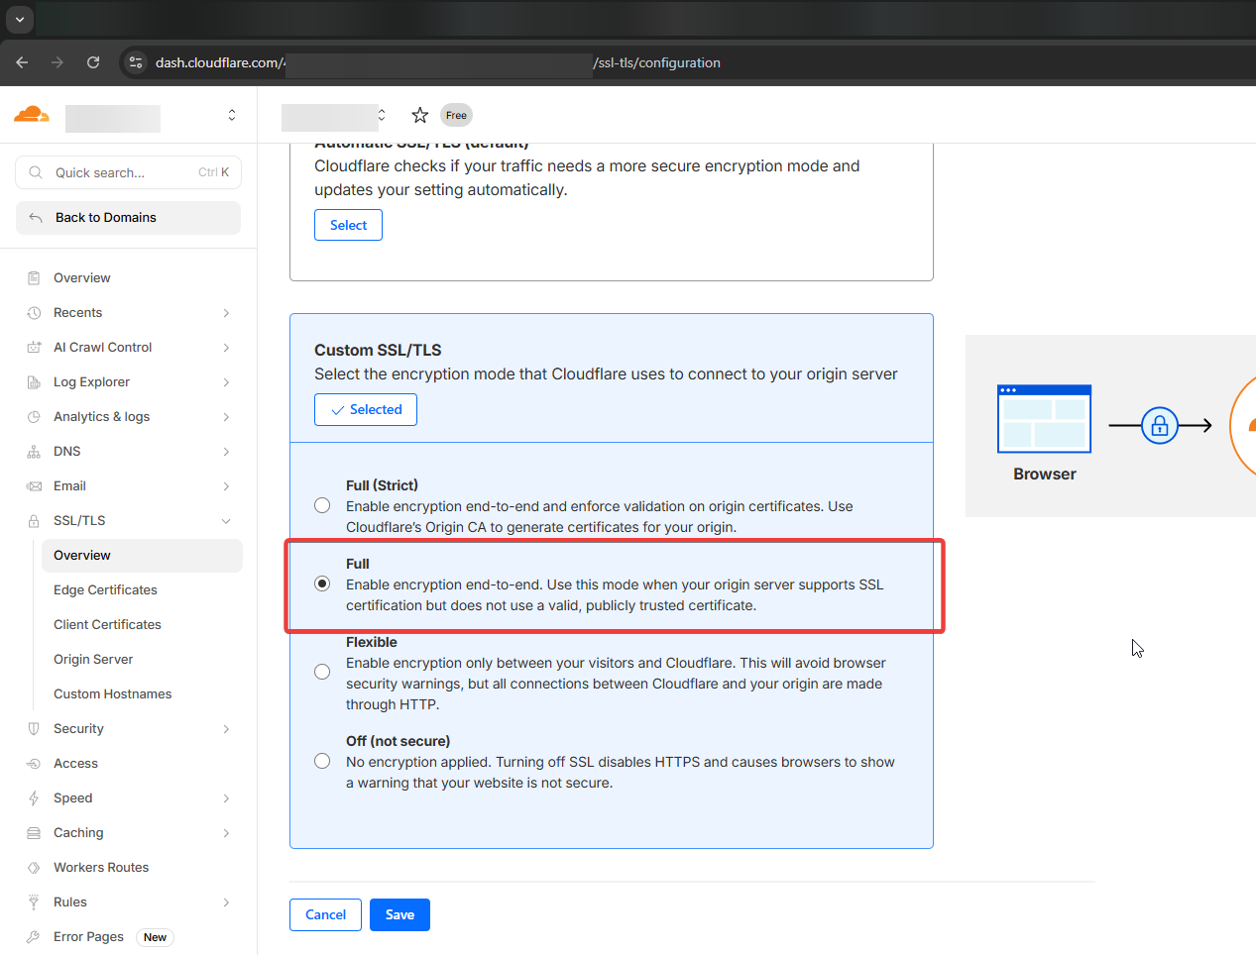Screen dimensions: 1256x955
Task: Click into the Quick search field
Action: click(x=128, y=172)
